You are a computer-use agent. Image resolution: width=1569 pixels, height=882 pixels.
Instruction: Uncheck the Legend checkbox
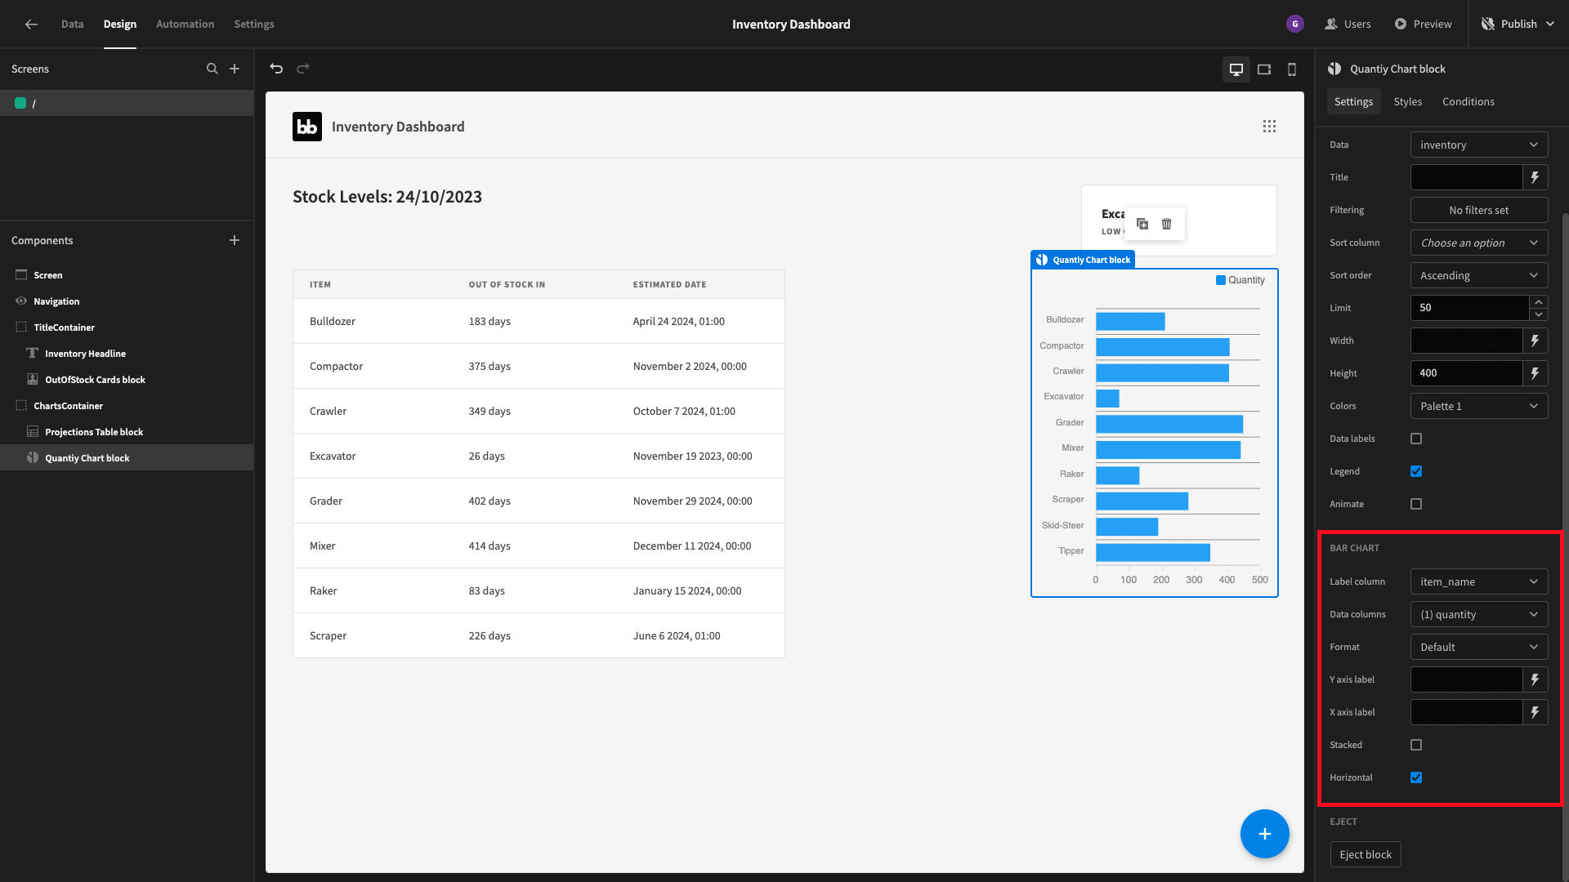click(1416, 471)
